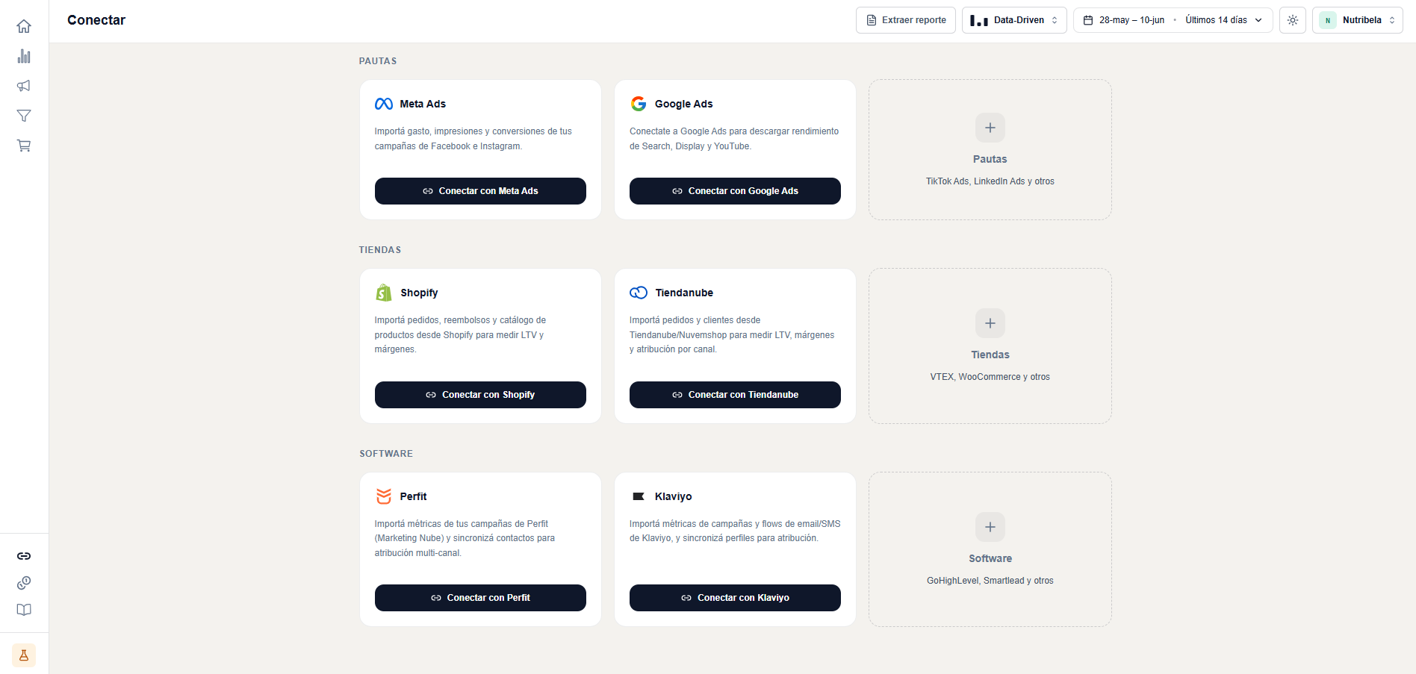Open the funnel icon in the sidebar
The image size is (1416, 674).
click(x=24, y=116)
